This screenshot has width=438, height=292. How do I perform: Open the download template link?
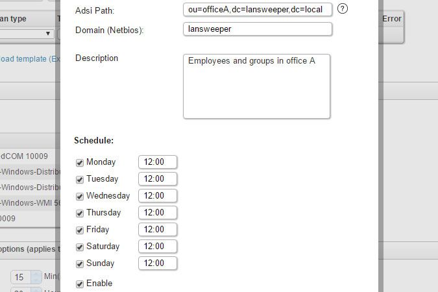pos(26,58)
